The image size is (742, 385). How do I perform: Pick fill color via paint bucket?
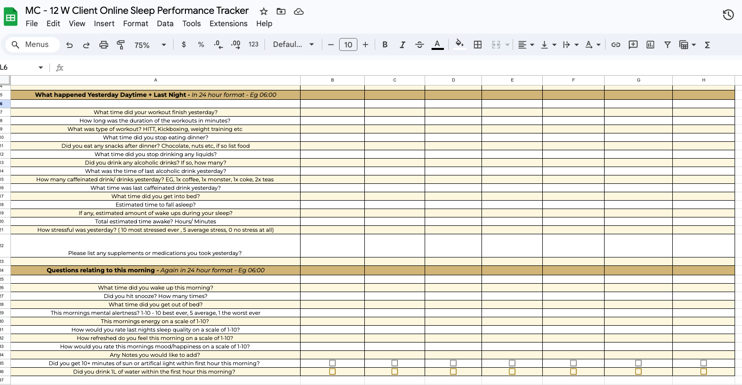tap(460, 44)
